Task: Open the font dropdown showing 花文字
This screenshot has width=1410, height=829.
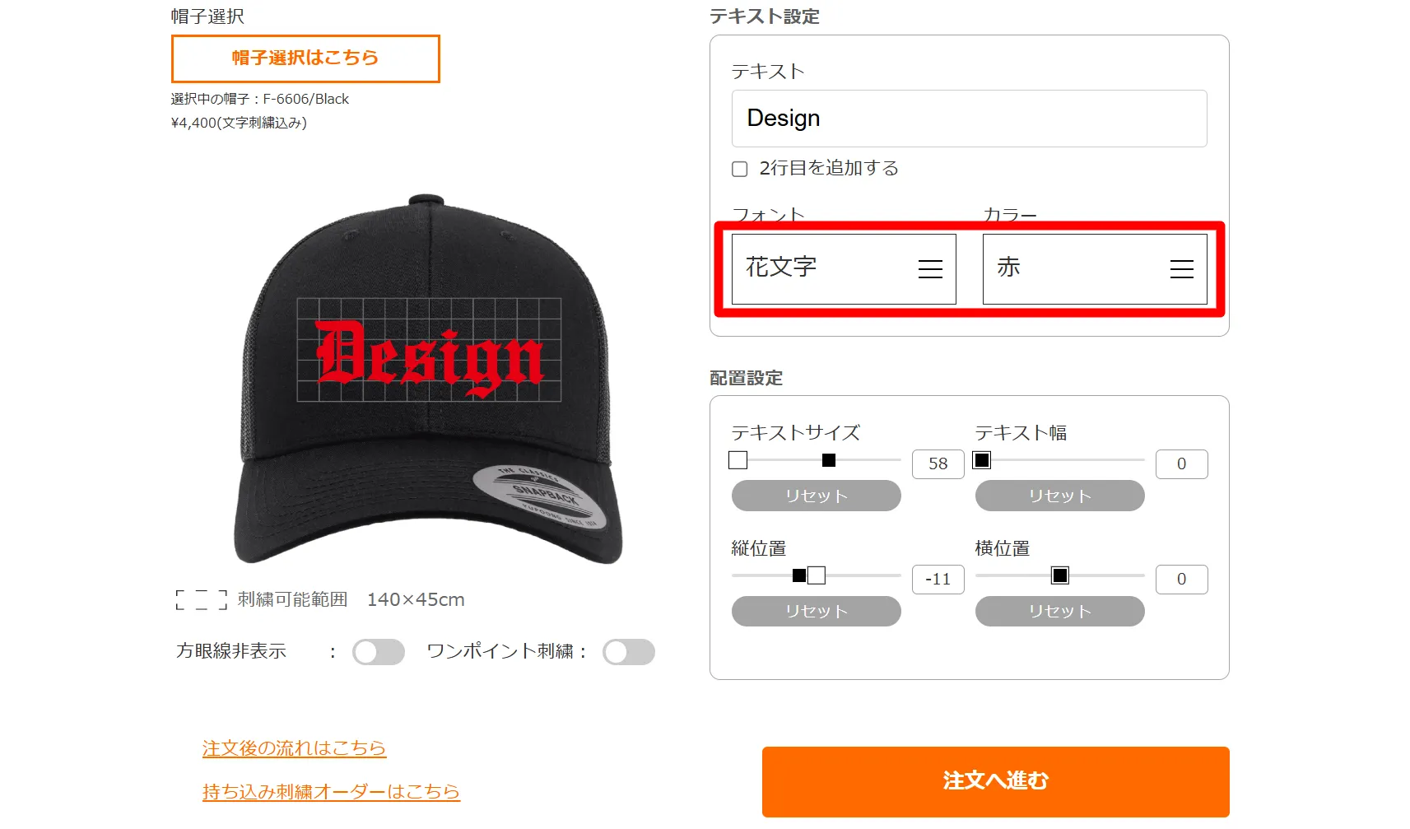Action: [843, 268]
